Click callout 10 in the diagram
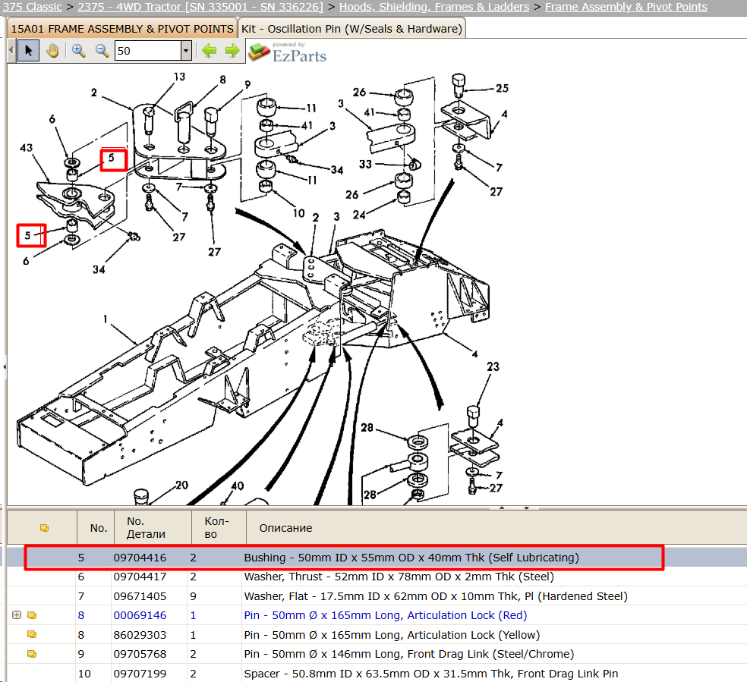This screenshot has height=682, width=747. pyautogui.click(x=298, y=213)
